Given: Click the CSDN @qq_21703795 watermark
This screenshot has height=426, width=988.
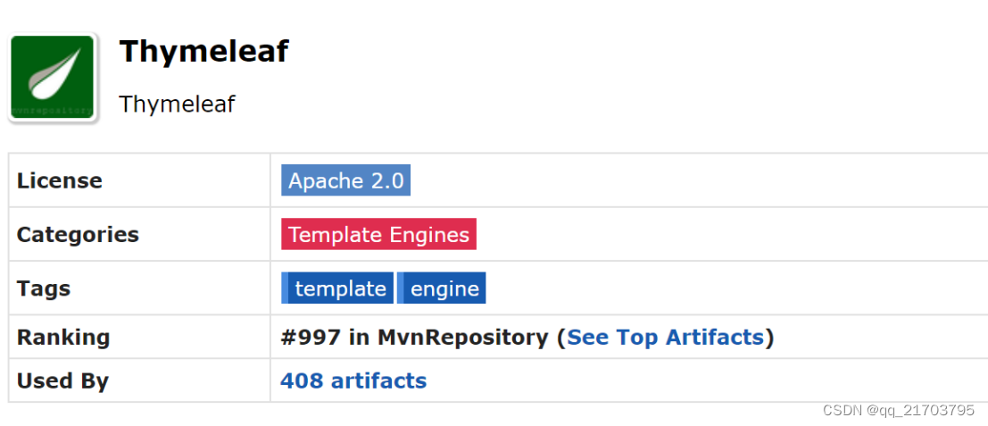Looking at the screenshot, I should 899,410.
